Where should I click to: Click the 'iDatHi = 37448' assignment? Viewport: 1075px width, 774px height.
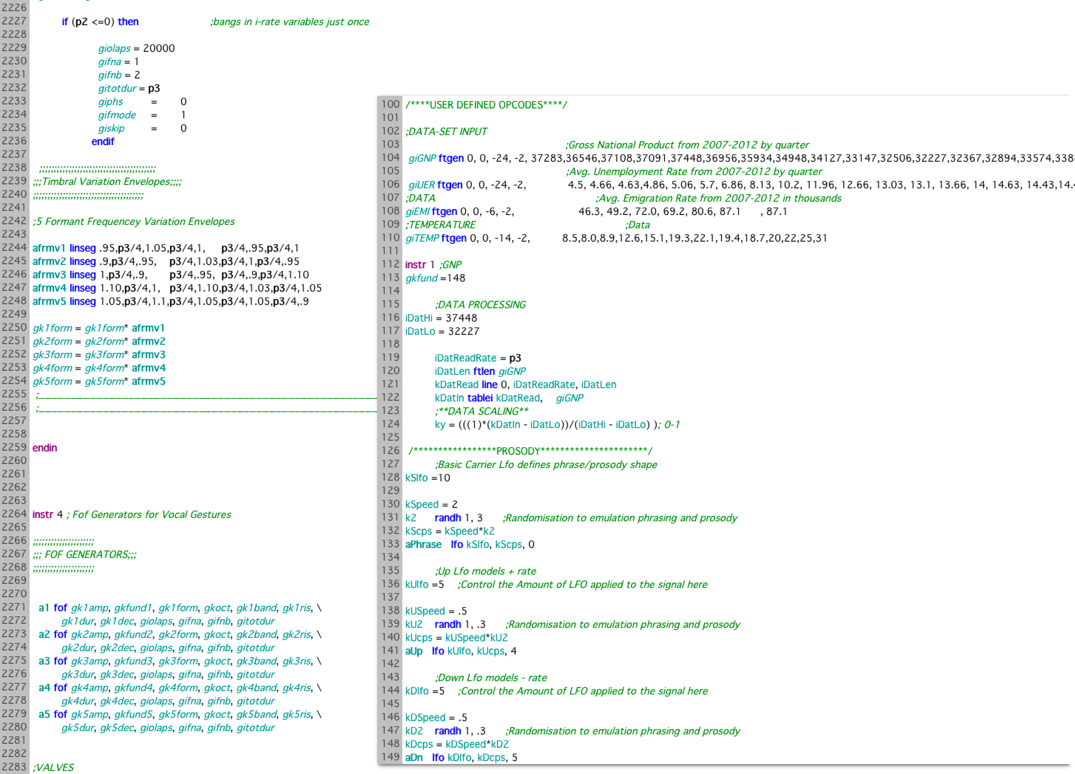(x=441, y=318)
